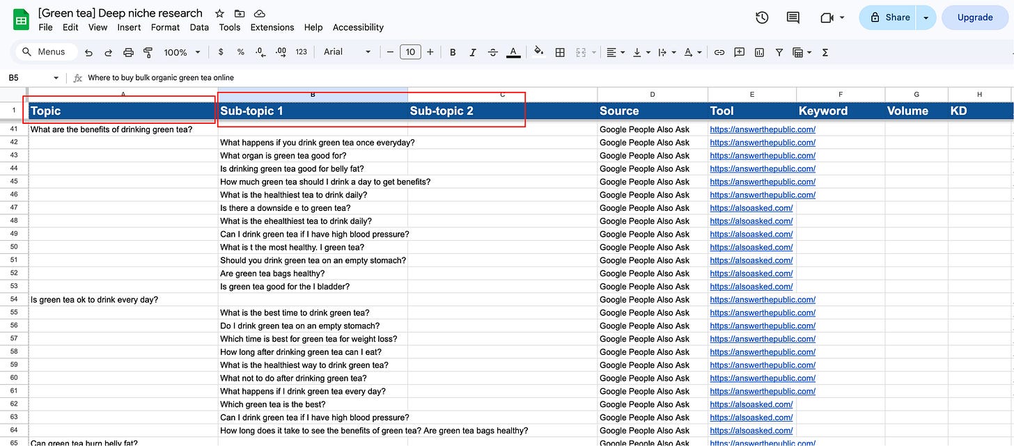Click the Share button
The height and width of the screenshot is (446, 1014).
[x=889, y=17]
